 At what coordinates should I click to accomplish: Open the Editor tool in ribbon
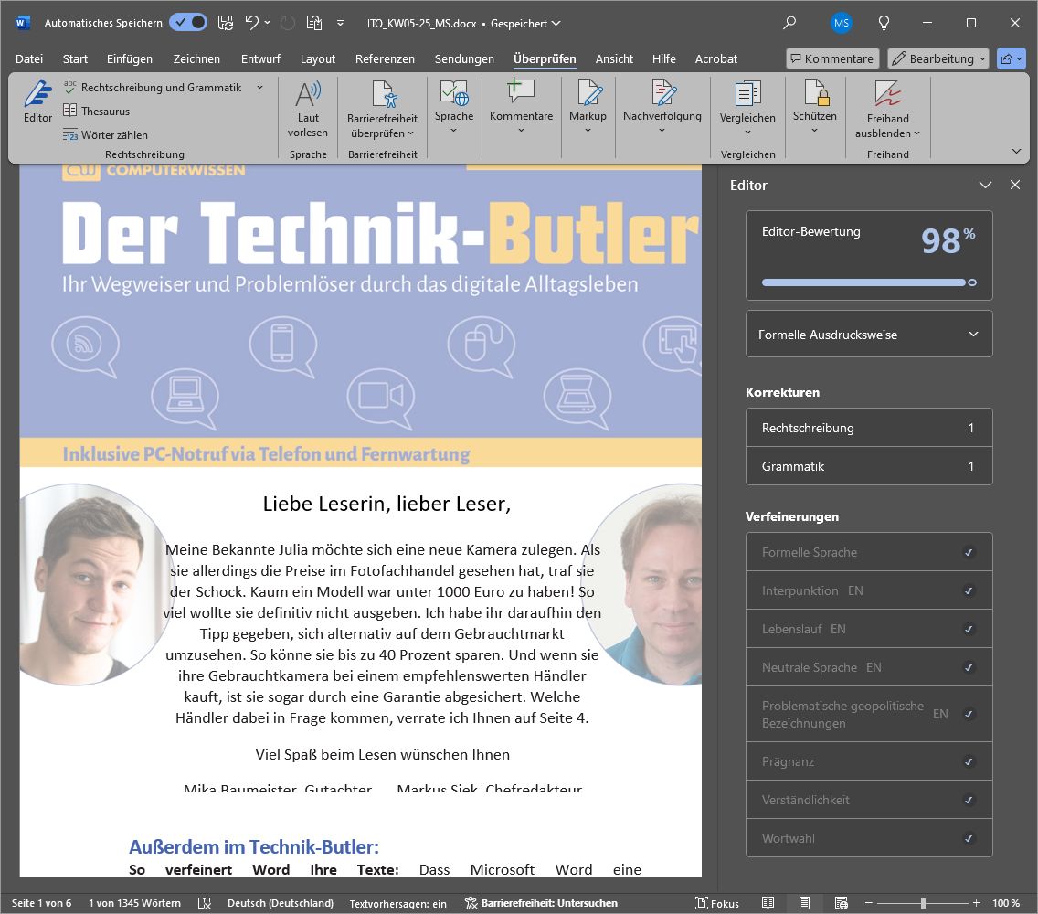click(37, 101)
